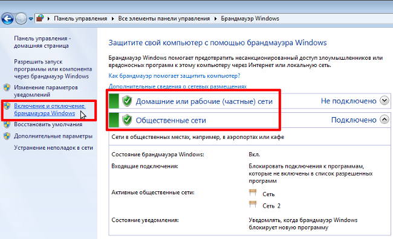Image resolution: width=393 pixels, height=239 pixels.
Task: Open Панель управления - домашняя страница
Action: click(x=42, y=42)
